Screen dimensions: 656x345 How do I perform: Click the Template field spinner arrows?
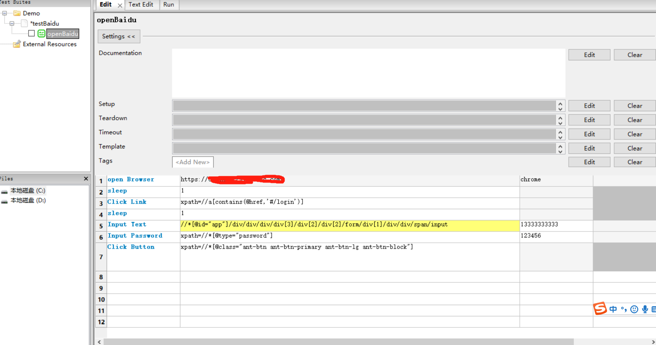coord(560,148)
